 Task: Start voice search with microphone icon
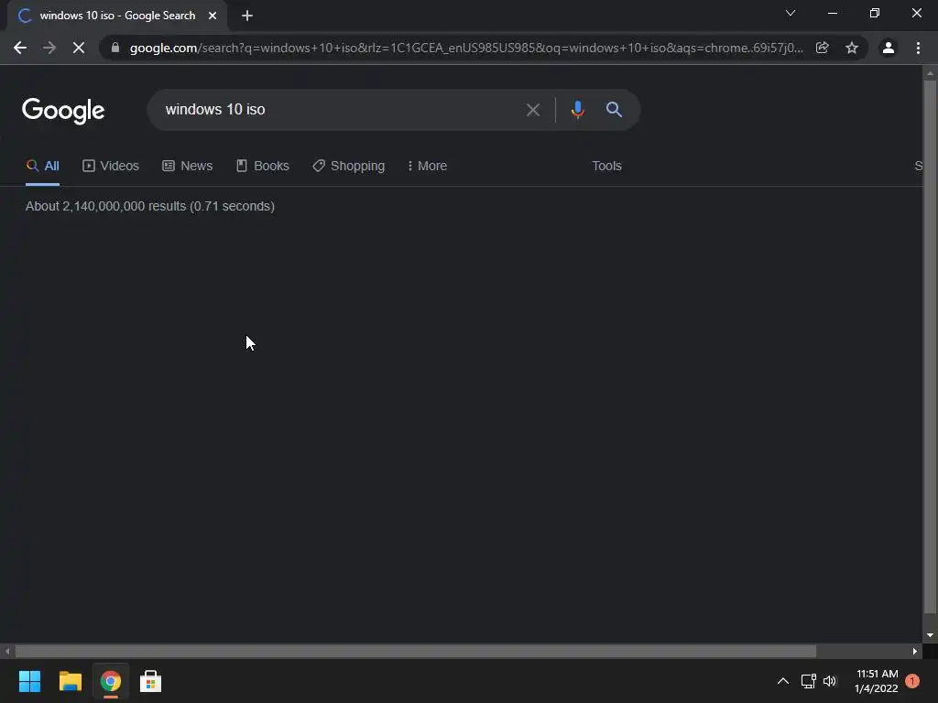click(x=577, y=110)
